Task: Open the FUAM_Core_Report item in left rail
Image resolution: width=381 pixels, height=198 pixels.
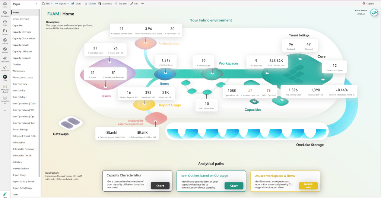Action: click(x=5, y=87)
